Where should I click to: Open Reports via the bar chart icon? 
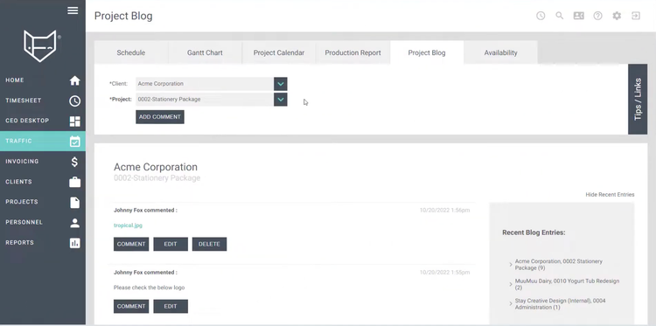click(75, 243)
